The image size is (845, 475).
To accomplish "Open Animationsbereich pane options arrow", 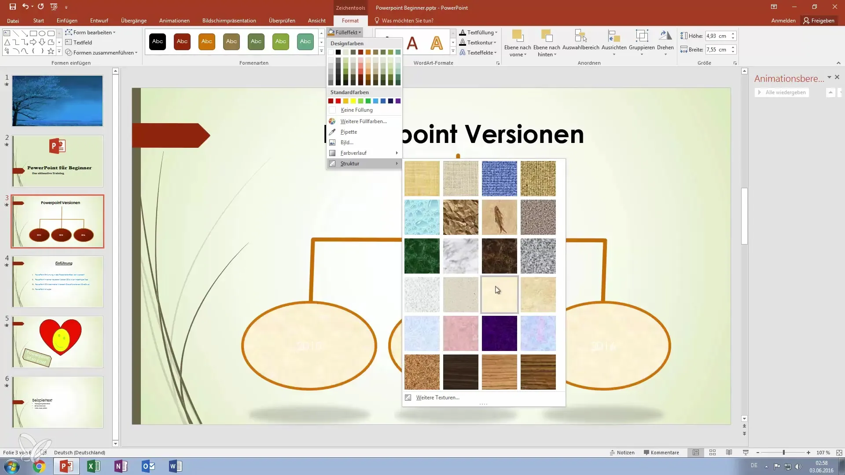I will pyautogui.click(x=829, y=77).
